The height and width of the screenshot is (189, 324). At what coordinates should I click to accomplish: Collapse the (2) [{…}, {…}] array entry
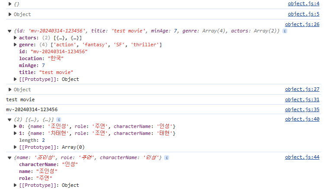pyautogui.click(x=10, y=120)
